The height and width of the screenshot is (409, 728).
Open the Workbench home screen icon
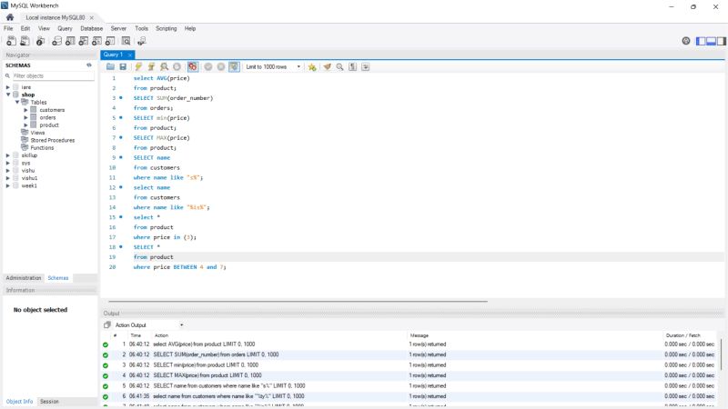pyautogui.click(x=10, y=17)
